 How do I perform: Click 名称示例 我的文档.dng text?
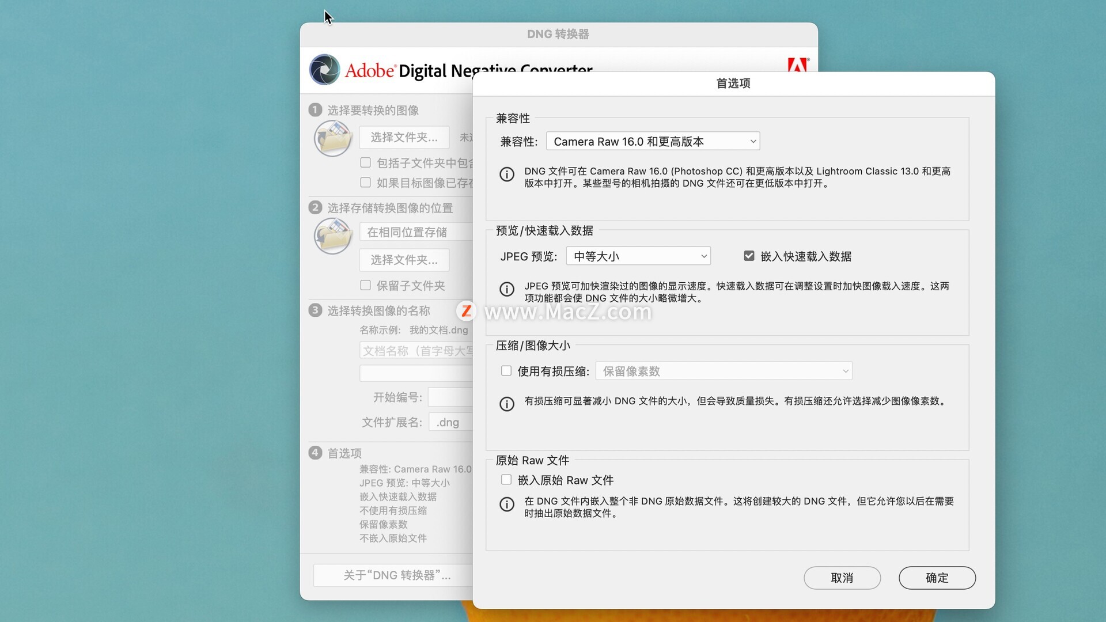414,330
